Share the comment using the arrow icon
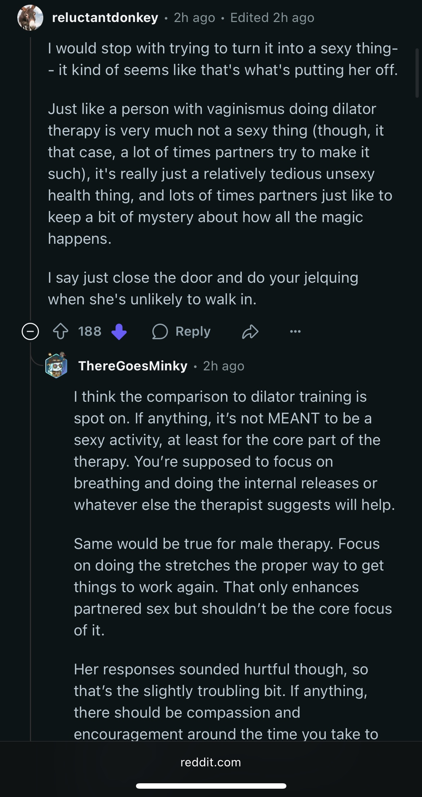 click(x=250, y=331)
